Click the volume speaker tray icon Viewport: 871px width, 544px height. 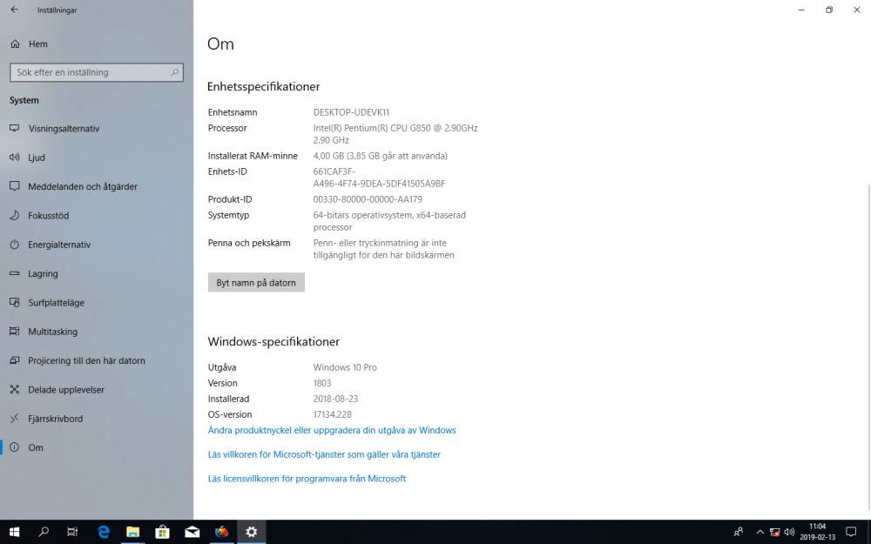point(789,533)
